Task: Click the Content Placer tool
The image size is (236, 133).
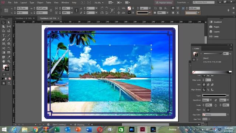Action: pos(9,31)
